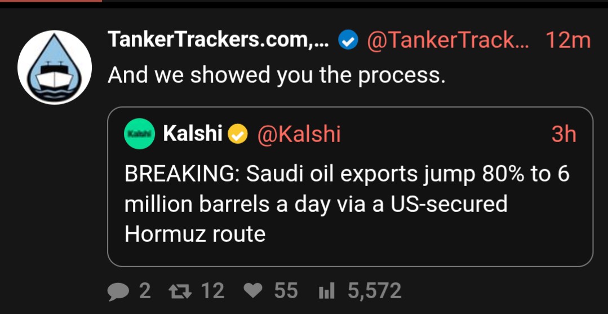Click the 5,572 views count
608x314 pixels.
point(374,291)
